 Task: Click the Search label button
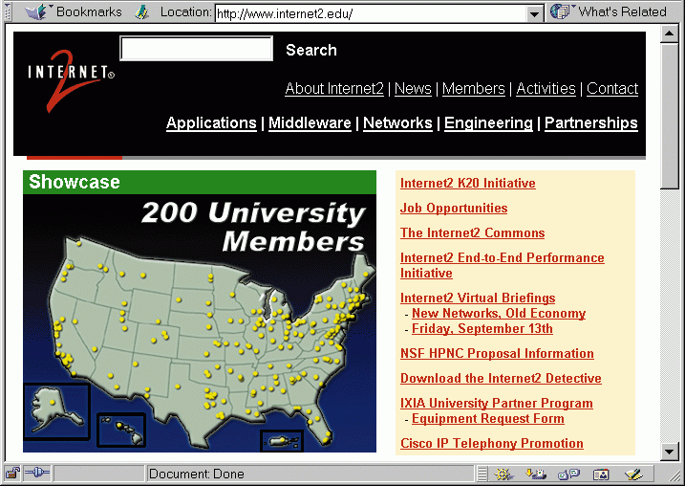[x=311, y=50]
